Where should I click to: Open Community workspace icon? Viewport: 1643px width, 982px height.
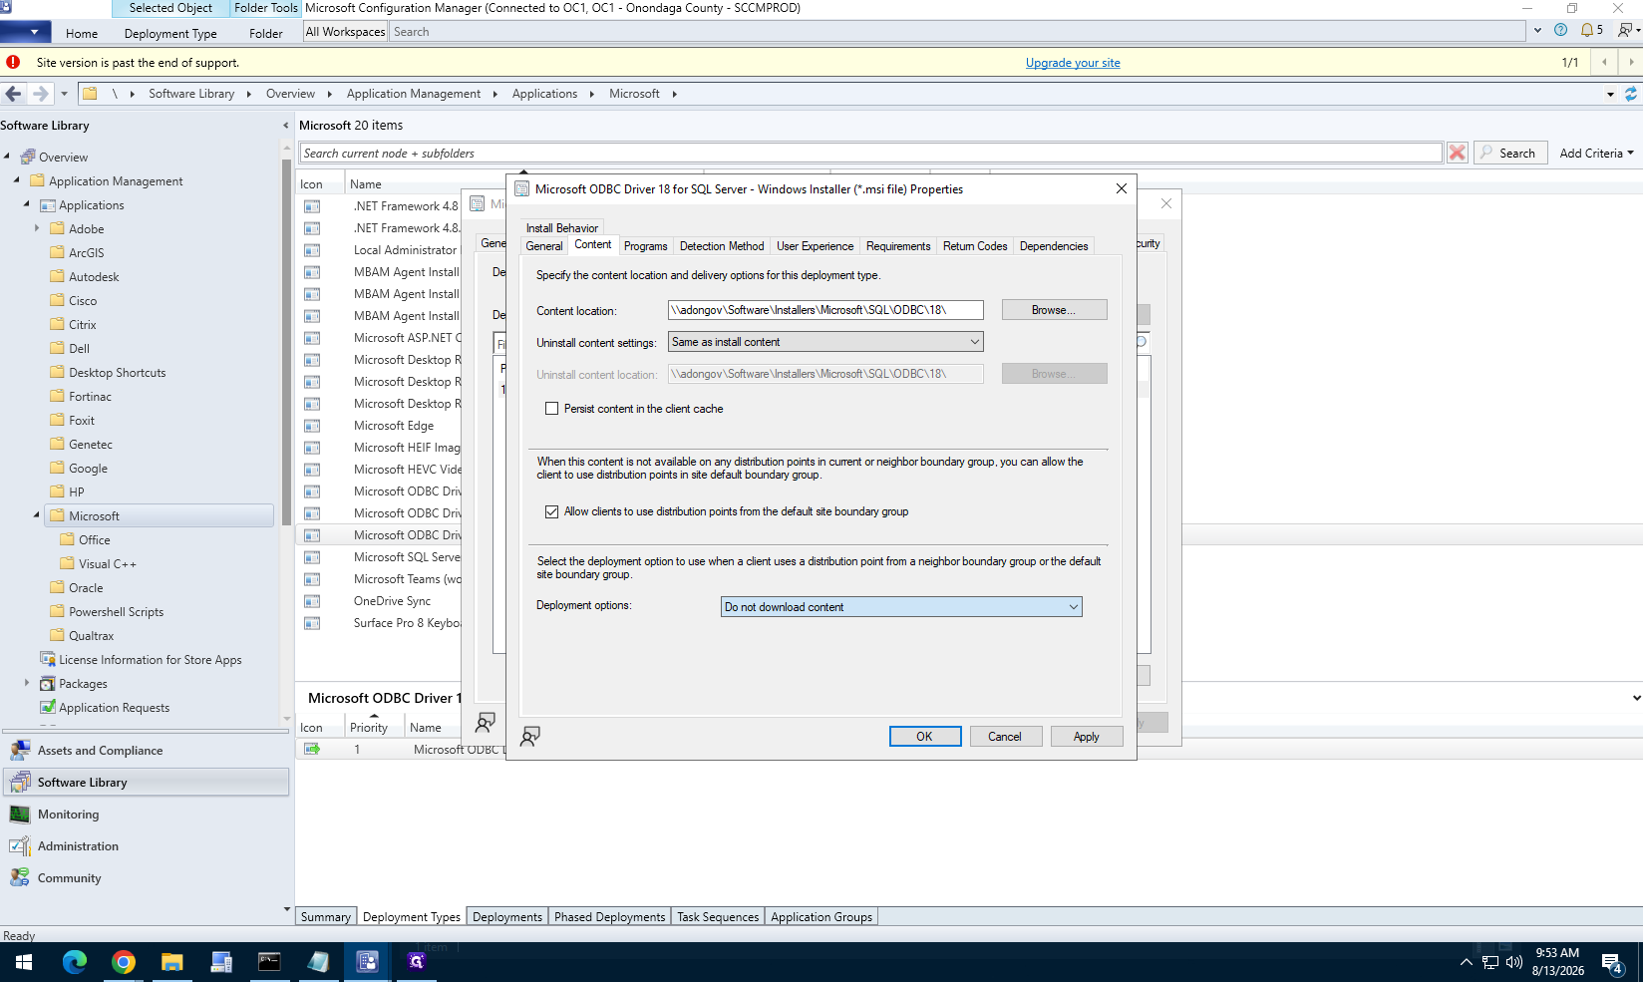tap(20, 878)
